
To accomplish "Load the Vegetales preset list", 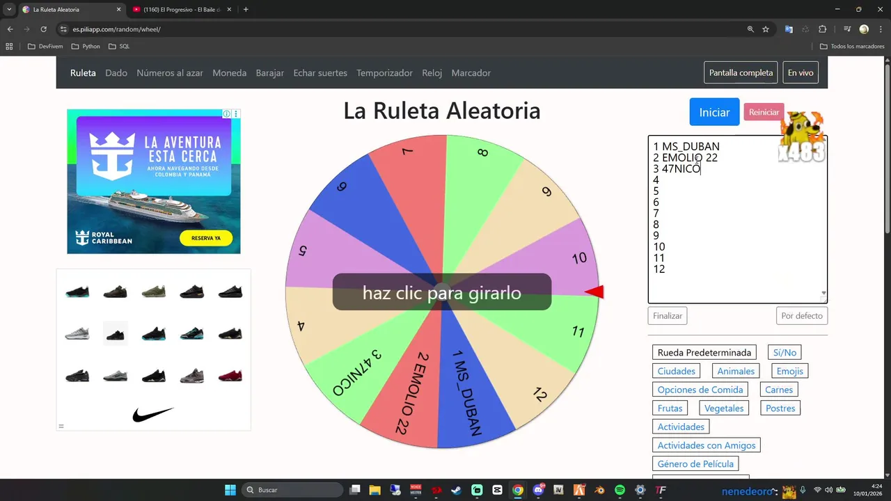I will [724, 408].
